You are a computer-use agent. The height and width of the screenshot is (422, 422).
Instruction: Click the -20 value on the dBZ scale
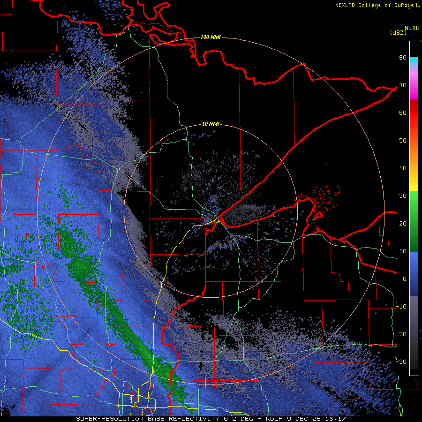(x=401, y=334)
